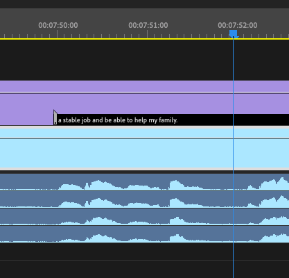Click the 00:07:51:00 timecode on ruler
This screenshot has height=278, width=289.
click(x=148, y=25)
